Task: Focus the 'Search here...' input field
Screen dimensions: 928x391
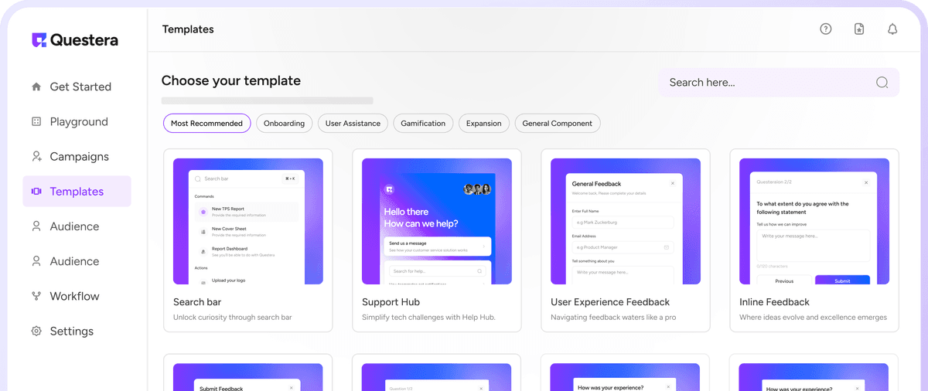Action: [766, 83]
